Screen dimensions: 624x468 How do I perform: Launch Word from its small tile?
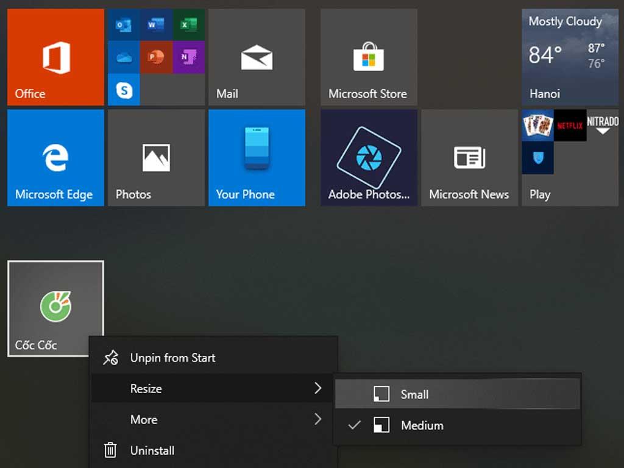pos(156,24)
